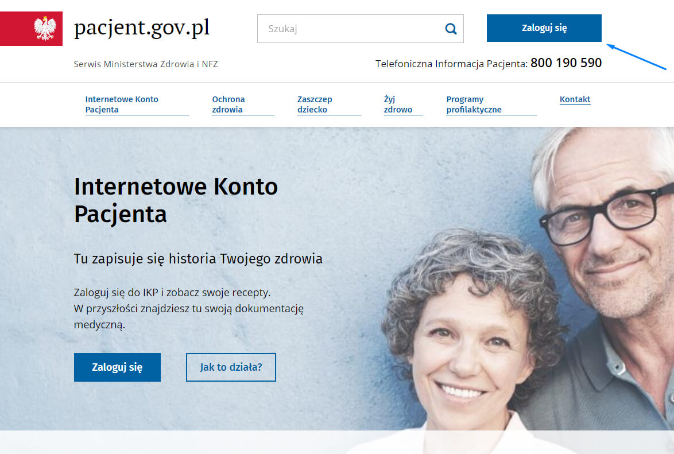Click the blue arrow annotation
Viewport: 674px width, 454px height.
click(x=636, y=56)
